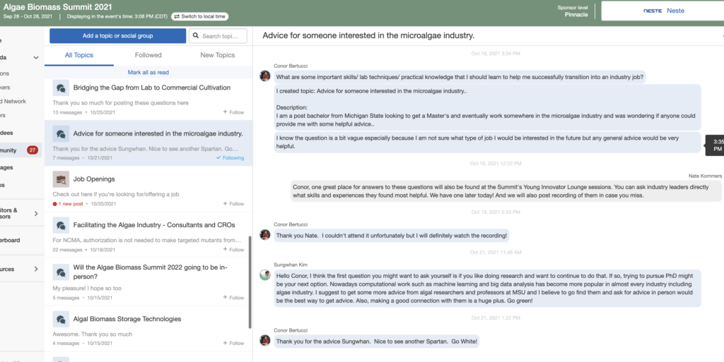This screenshot has height=362, width=724.
Task: Follow the Job Openings topic
Action: pyautogui.click(x=233, y=203)
